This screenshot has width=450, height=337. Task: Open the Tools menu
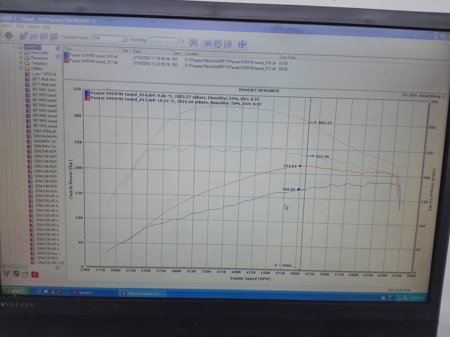pos(20,26)
